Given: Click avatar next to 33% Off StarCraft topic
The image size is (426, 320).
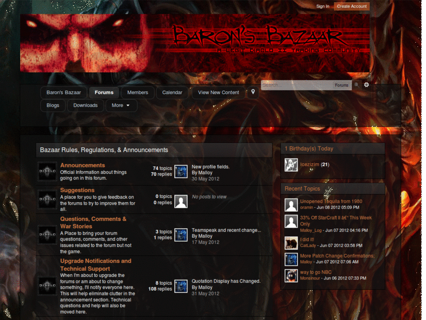Looking at the screenshot, I should click(291, 221).
